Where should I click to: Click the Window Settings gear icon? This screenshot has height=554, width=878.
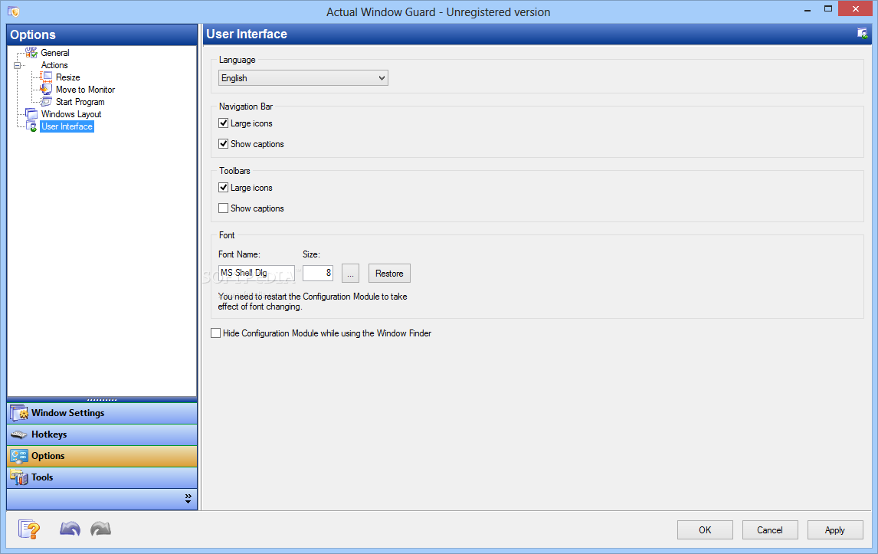(19, 413)
